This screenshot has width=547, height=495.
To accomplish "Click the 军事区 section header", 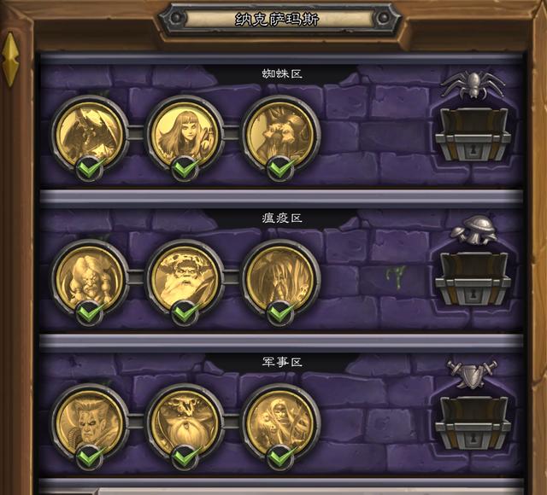I will (282, 362).
